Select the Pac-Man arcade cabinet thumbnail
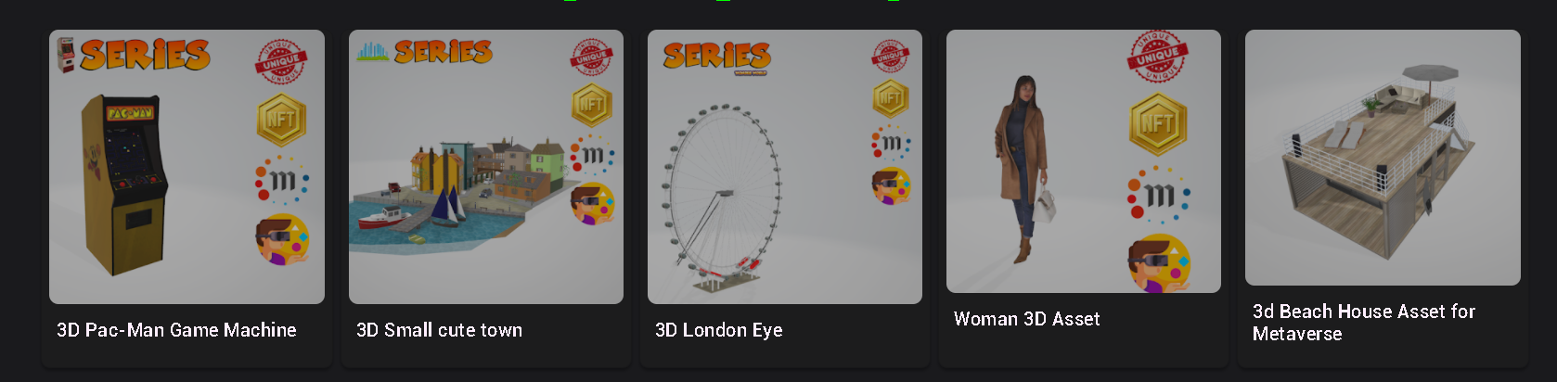 click(187, 167)
